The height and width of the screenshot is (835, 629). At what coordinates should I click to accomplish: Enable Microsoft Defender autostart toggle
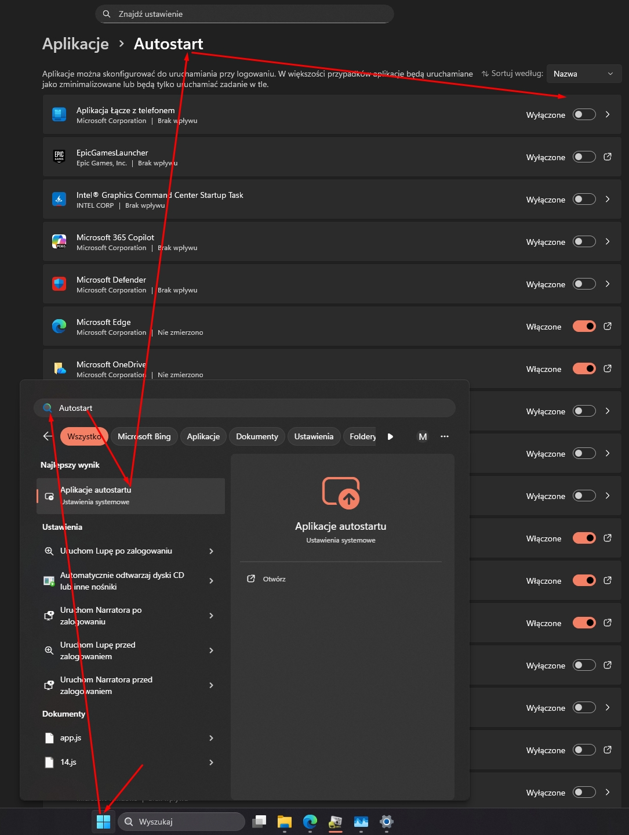[584, 284]
